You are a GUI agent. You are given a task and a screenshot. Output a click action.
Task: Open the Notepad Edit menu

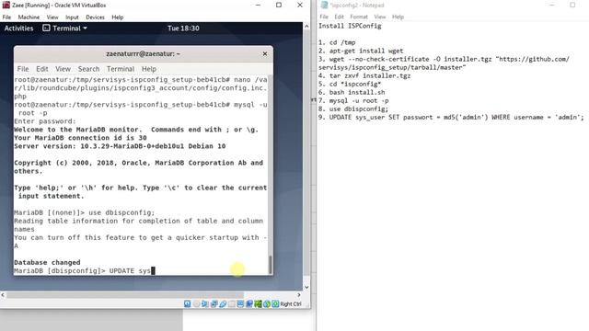(340, 17)
